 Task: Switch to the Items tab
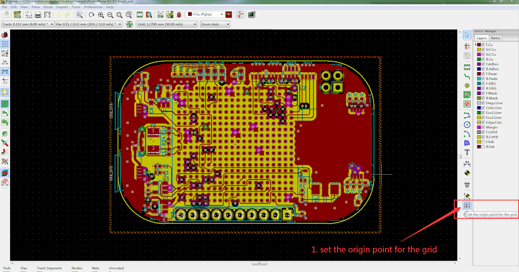click(495, 38)
